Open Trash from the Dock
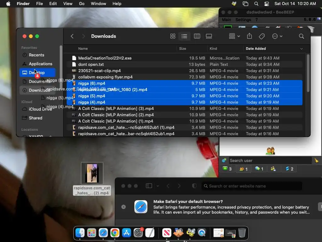322x242 pixels. tap(242, 233)
